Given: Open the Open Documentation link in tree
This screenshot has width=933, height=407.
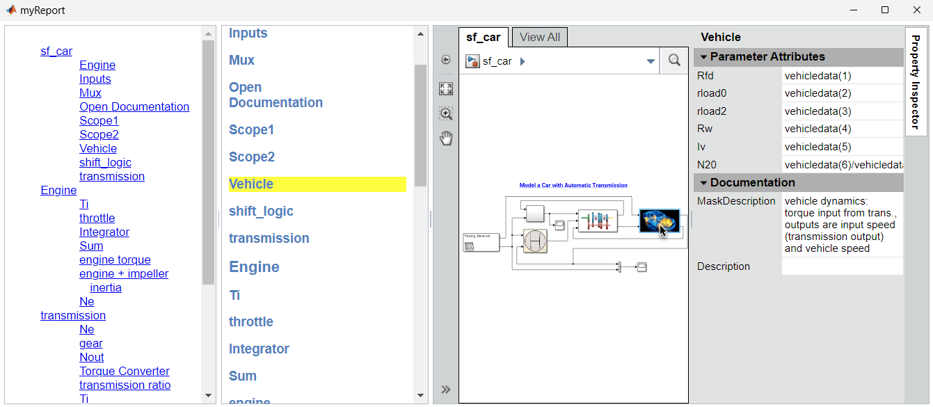Looking at the screenshot, I should [x=134, y=106].
